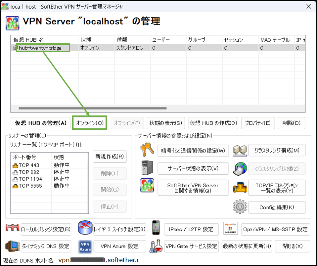Screen dimensions: 317x266
Task: Click the router icon beside レイヤ 3 スイッチ設定
Action: tap(84, 229)
